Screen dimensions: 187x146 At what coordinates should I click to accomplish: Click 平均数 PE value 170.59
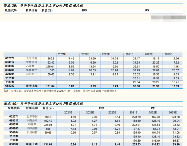[x=136, y=141]
